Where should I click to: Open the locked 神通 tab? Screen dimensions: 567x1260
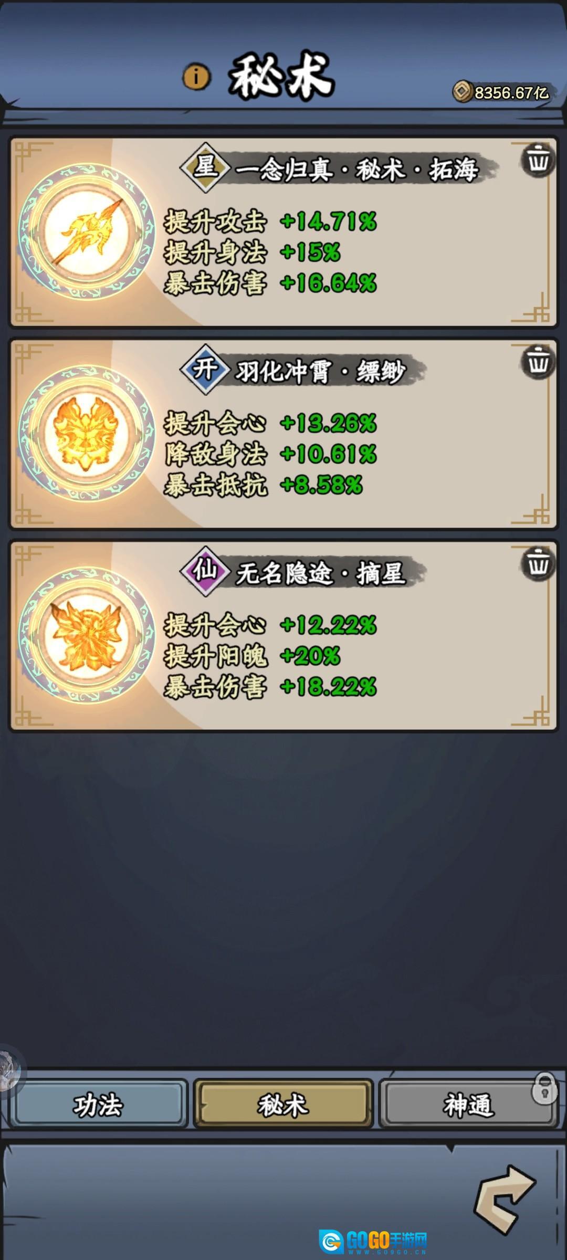pos(467,1103)
